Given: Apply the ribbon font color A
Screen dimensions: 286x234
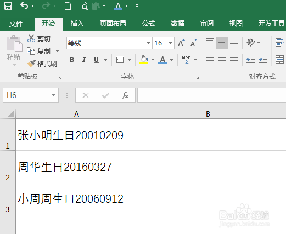Looking at the screenshot, I should (162, 60).
